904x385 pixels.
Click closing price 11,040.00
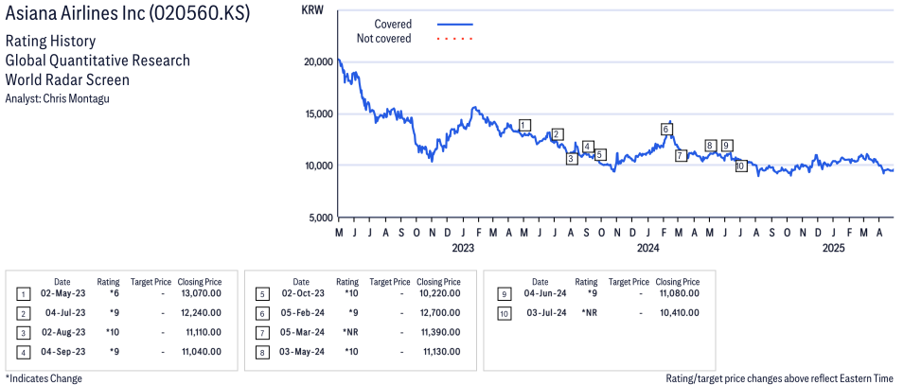click(201, 352)
